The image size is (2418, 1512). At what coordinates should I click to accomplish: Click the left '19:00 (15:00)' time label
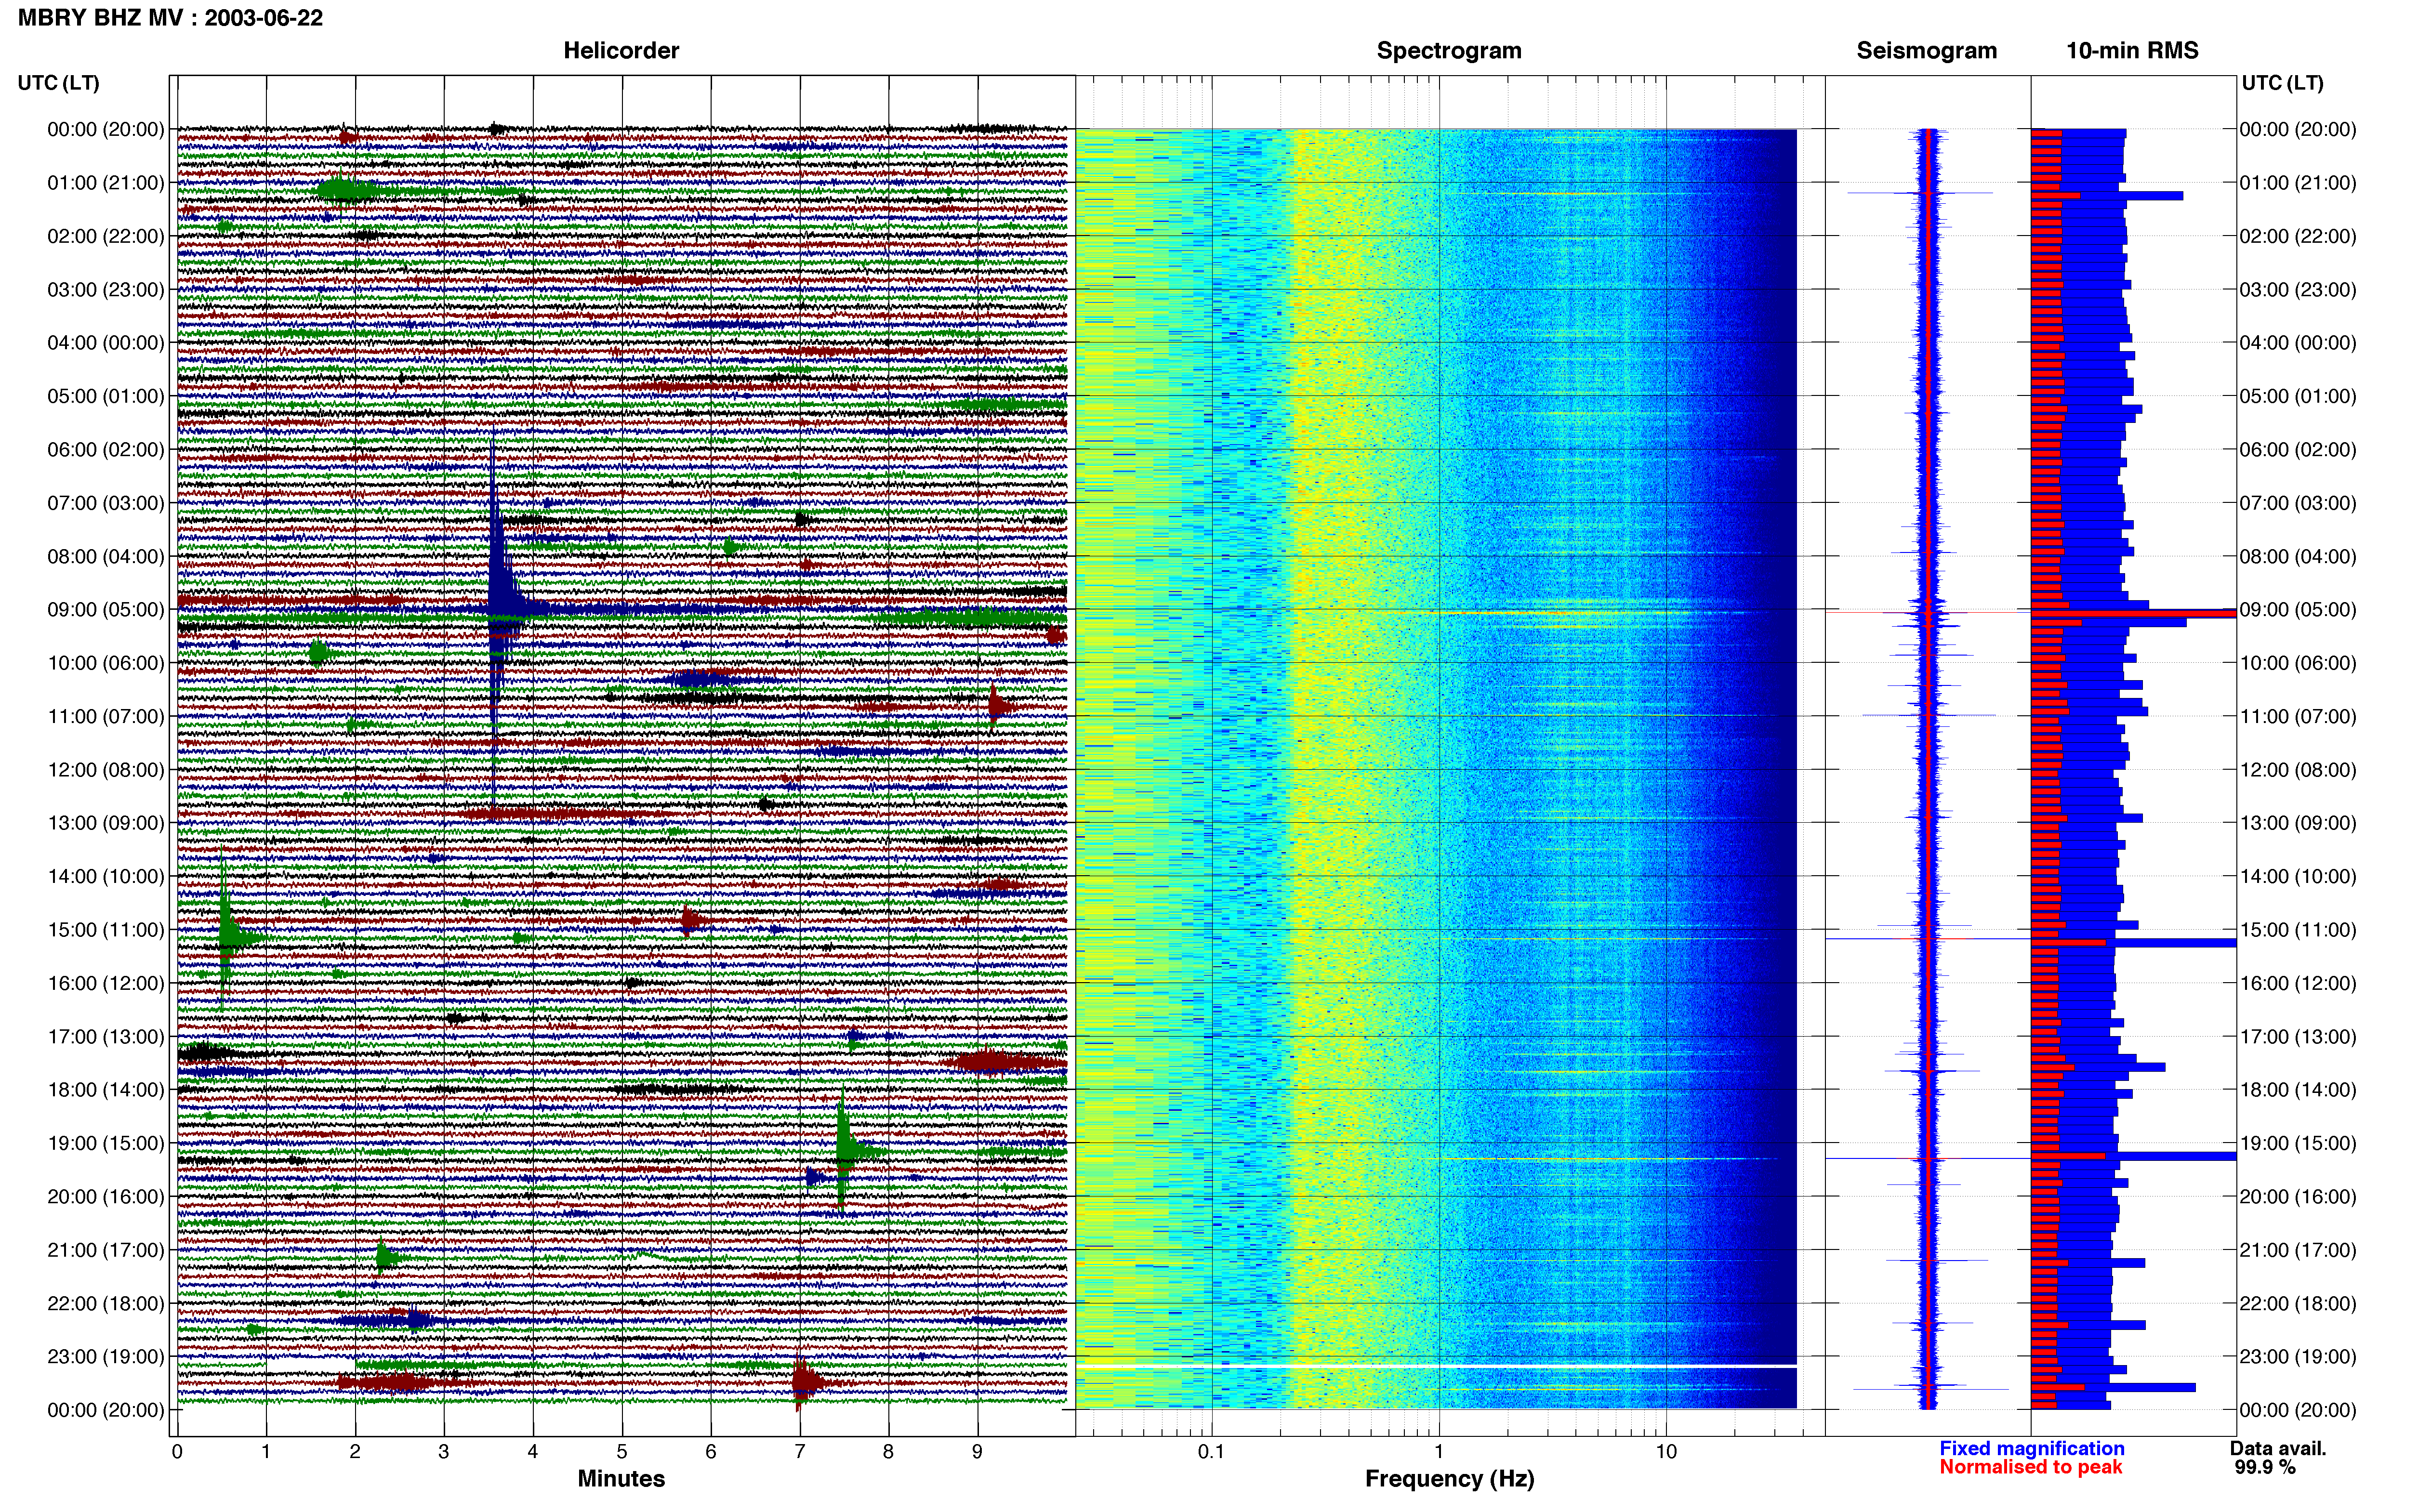click(x=106, y=1143)
